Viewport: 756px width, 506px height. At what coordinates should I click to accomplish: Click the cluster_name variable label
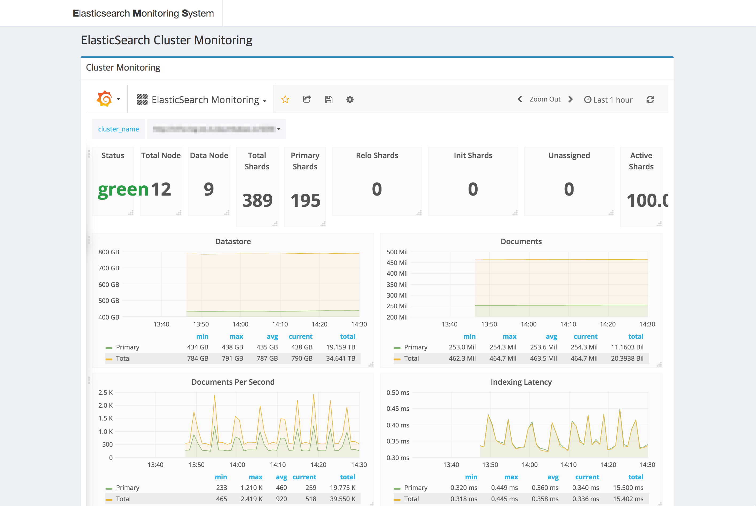(118, 129)
